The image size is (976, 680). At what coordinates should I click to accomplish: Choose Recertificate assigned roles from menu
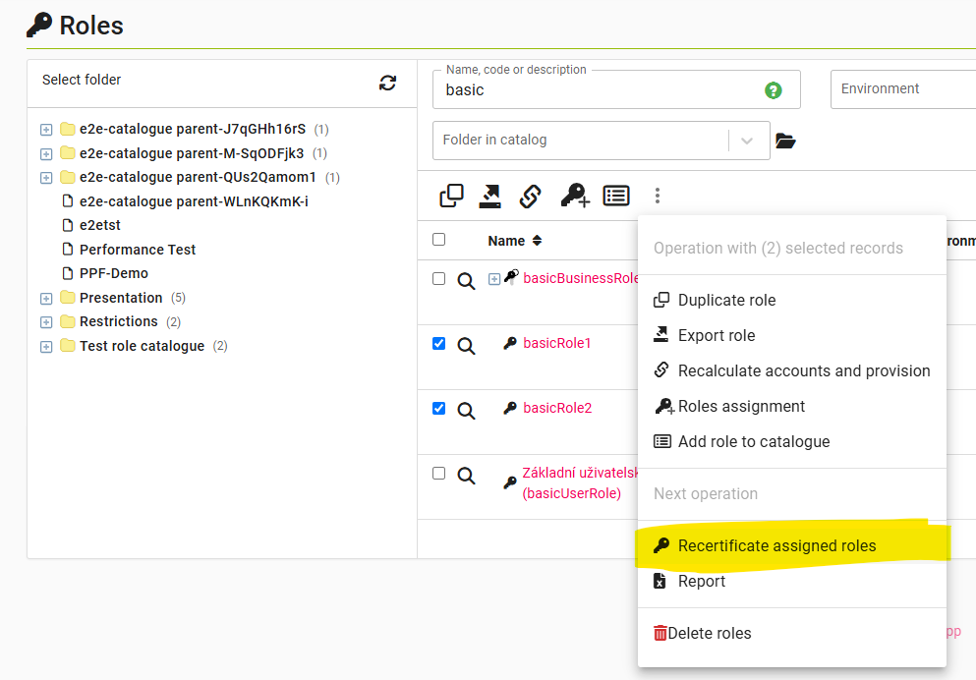tap(776, 546)
